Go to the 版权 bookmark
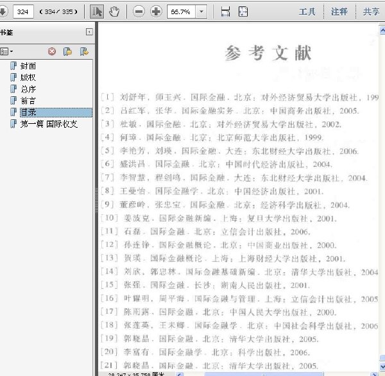Viewport: 385px width, 376px height. 28,78
